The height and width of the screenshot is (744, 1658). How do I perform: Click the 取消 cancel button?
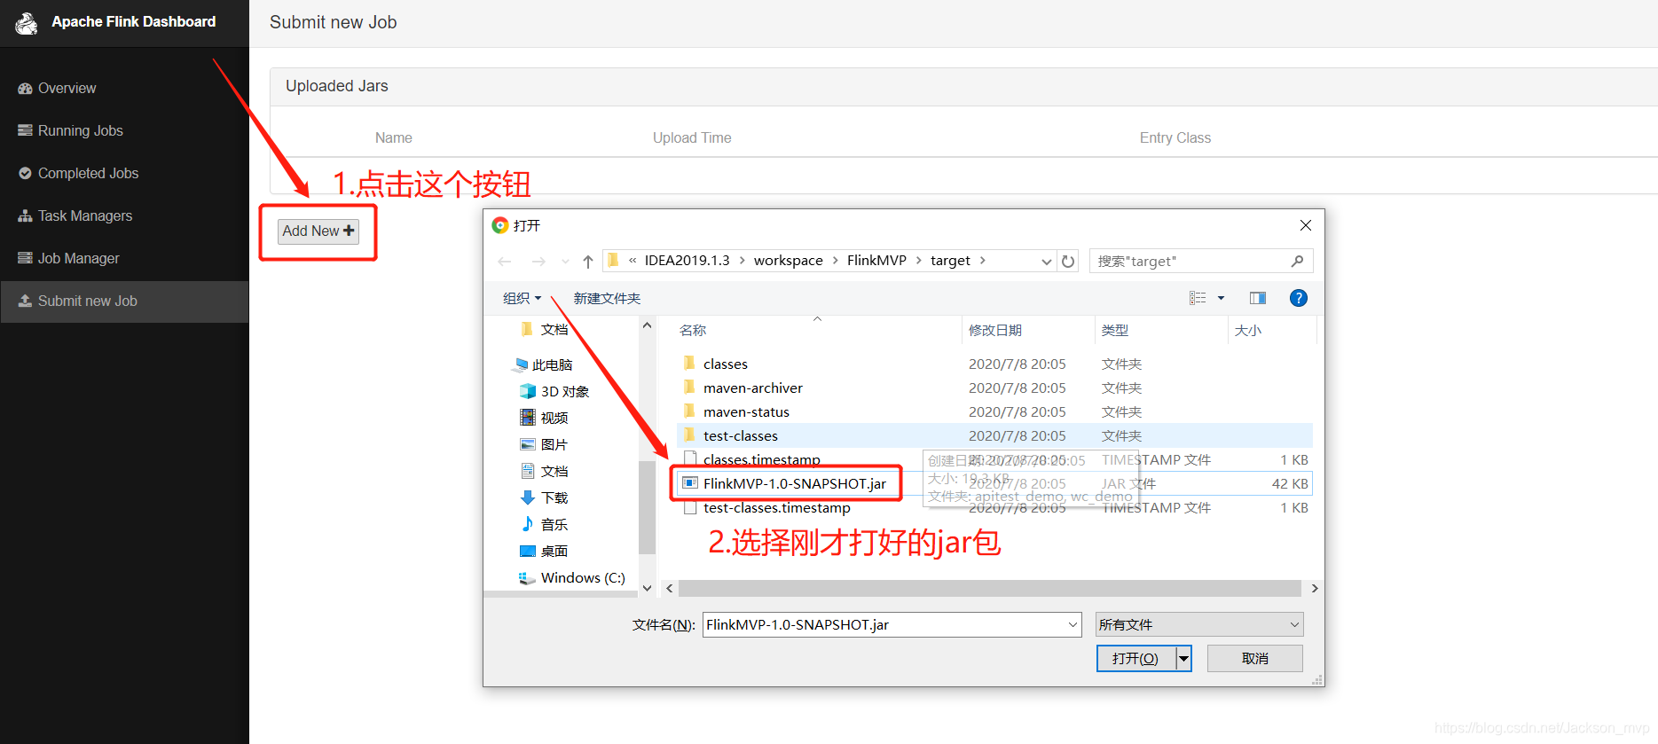pyautogui.click(x=1254, y=658)
